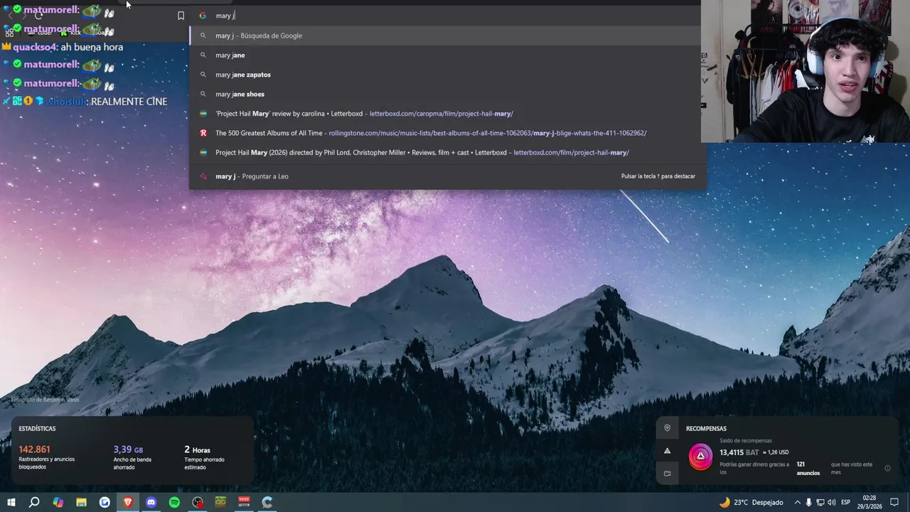Switch to OBS Studio from the taskbar

click(198, 502)
